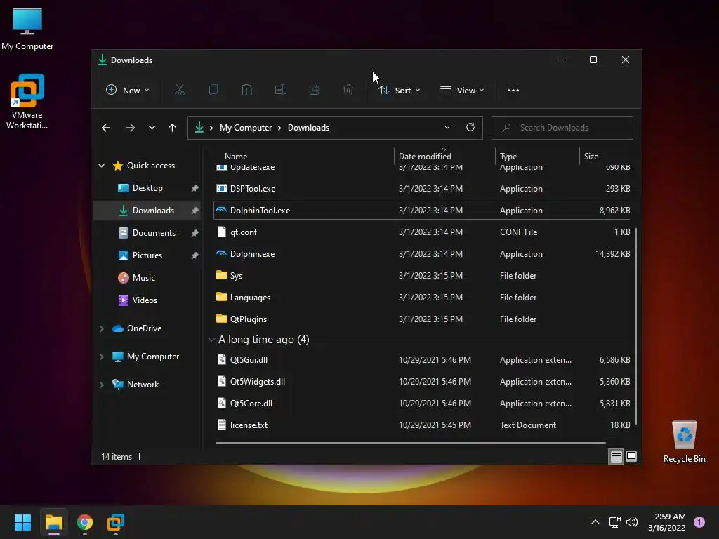Click Downloads in the address breadcrumb
Image resolution: width=719 pixels, height=539 pixels.
[309, 128]
